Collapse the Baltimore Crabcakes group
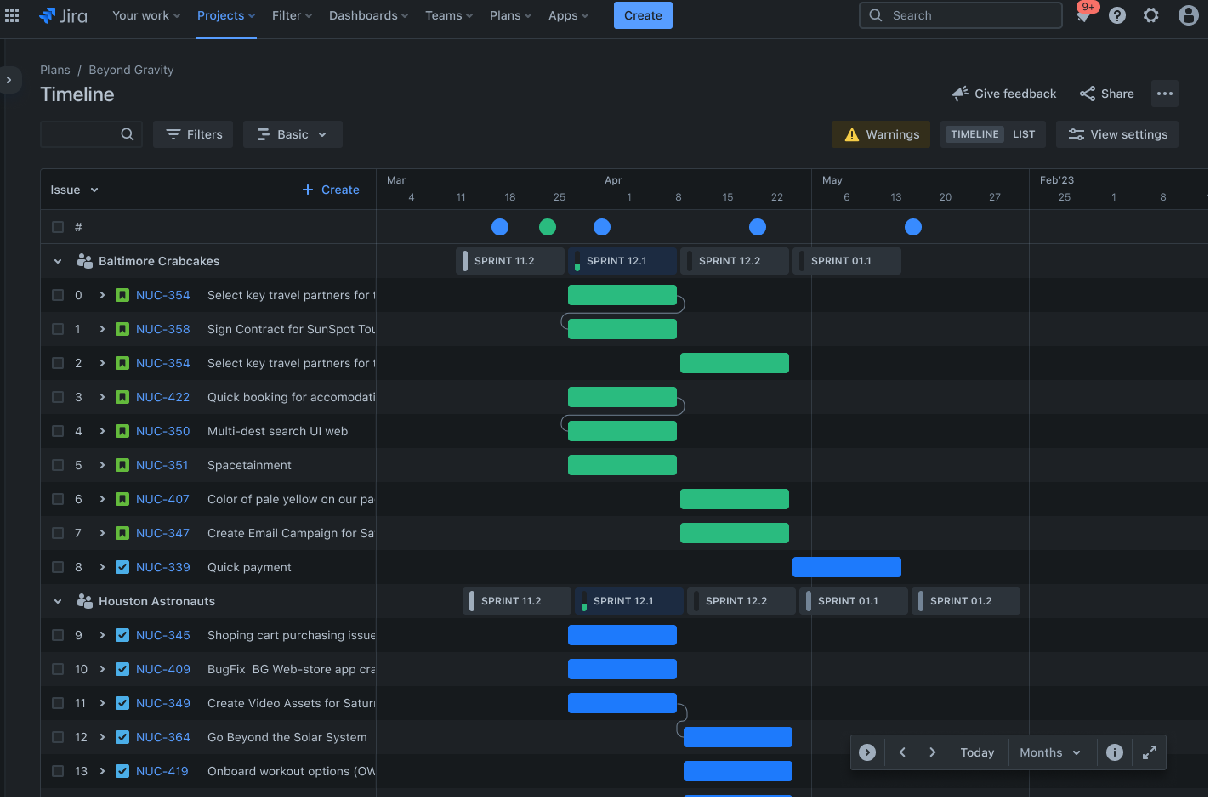Image resolution: width=1210 pixels, height=800 pixels. coord(57,261)
